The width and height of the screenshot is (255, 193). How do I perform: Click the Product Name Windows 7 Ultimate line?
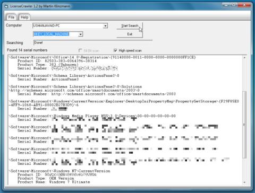click(54, 182)
